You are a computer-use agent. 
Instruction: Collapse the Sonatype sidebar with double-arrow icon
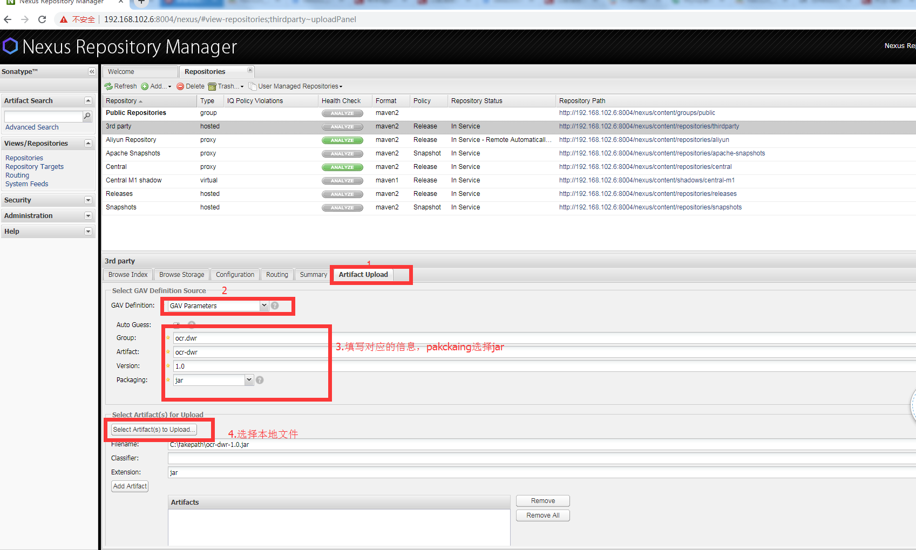92,71
